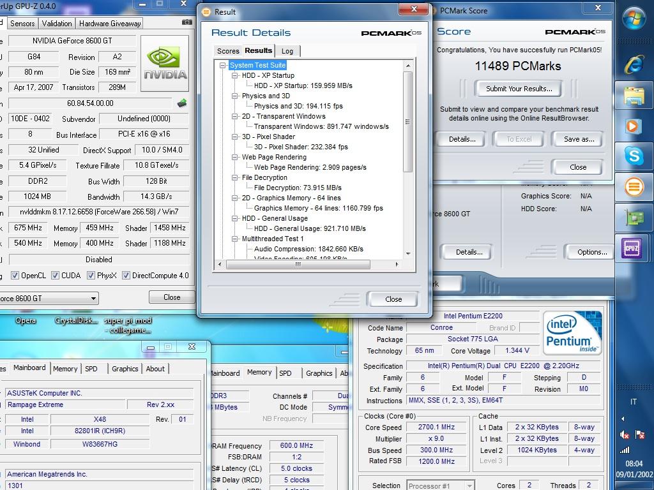Click the disabled To Excel button
654x490 pixels.
point(519,139)
